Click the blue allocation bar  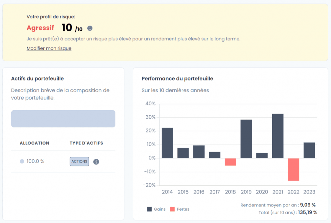[x=63, y=119]
